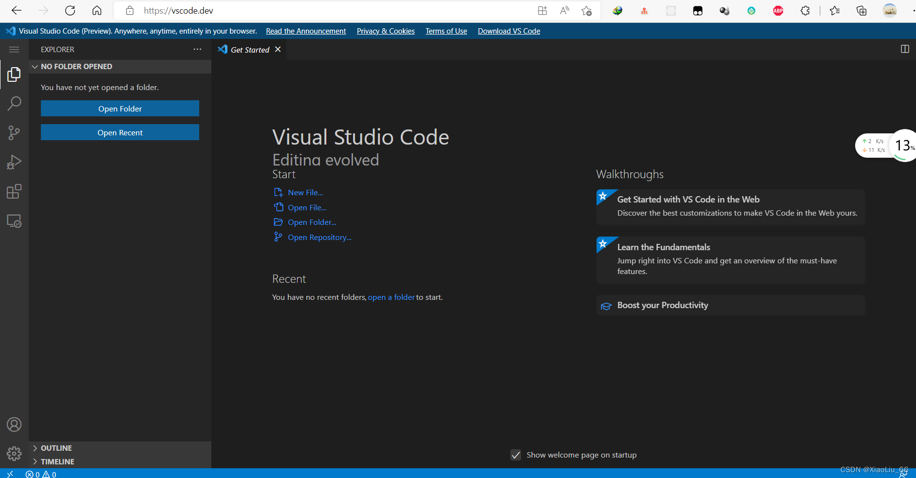Viewport: 916px width, 478px height.
Task: Click the hamburger application menu icon
Action: [x=14, y=49]
